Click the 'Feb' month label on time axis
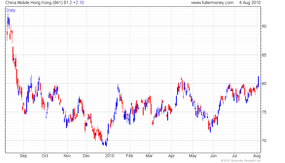 point(130,156)
